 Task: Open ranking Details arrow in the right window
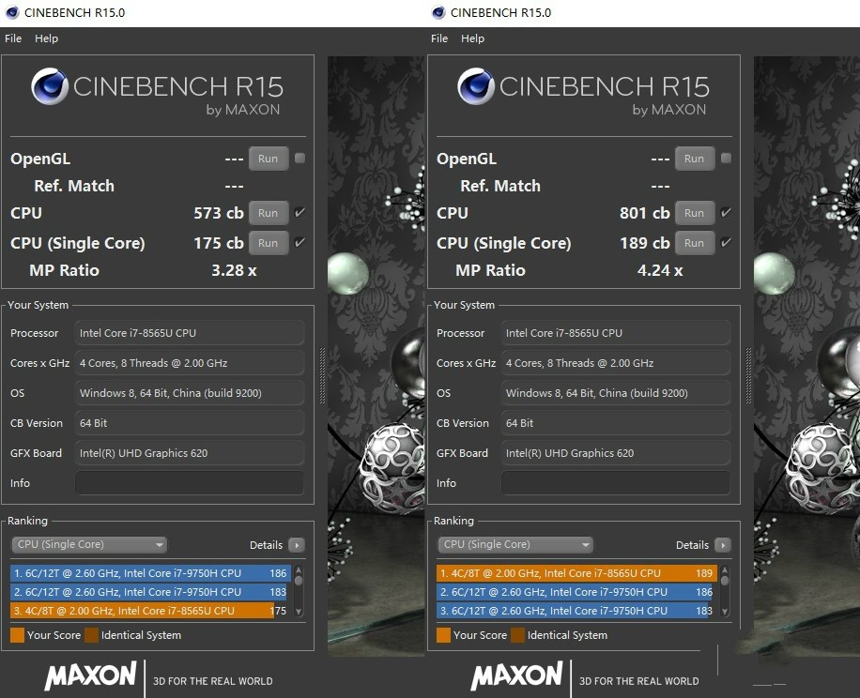click(723, 545)
